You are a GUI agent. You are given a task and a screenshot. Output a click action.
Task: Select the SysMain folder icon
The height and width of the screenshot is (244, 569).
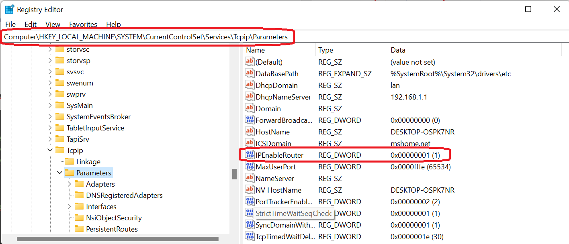60,106
